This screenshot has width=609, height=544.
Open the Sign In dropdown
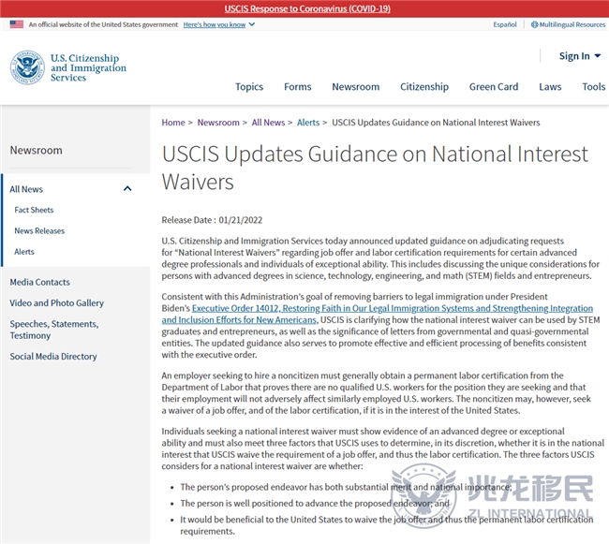(x=579, y=56)
